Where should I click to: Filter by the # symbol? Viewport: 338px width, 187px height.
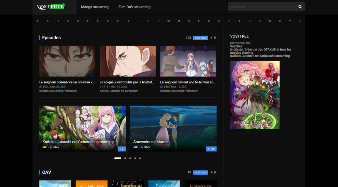pyautogui.click(x=38, y=21)
